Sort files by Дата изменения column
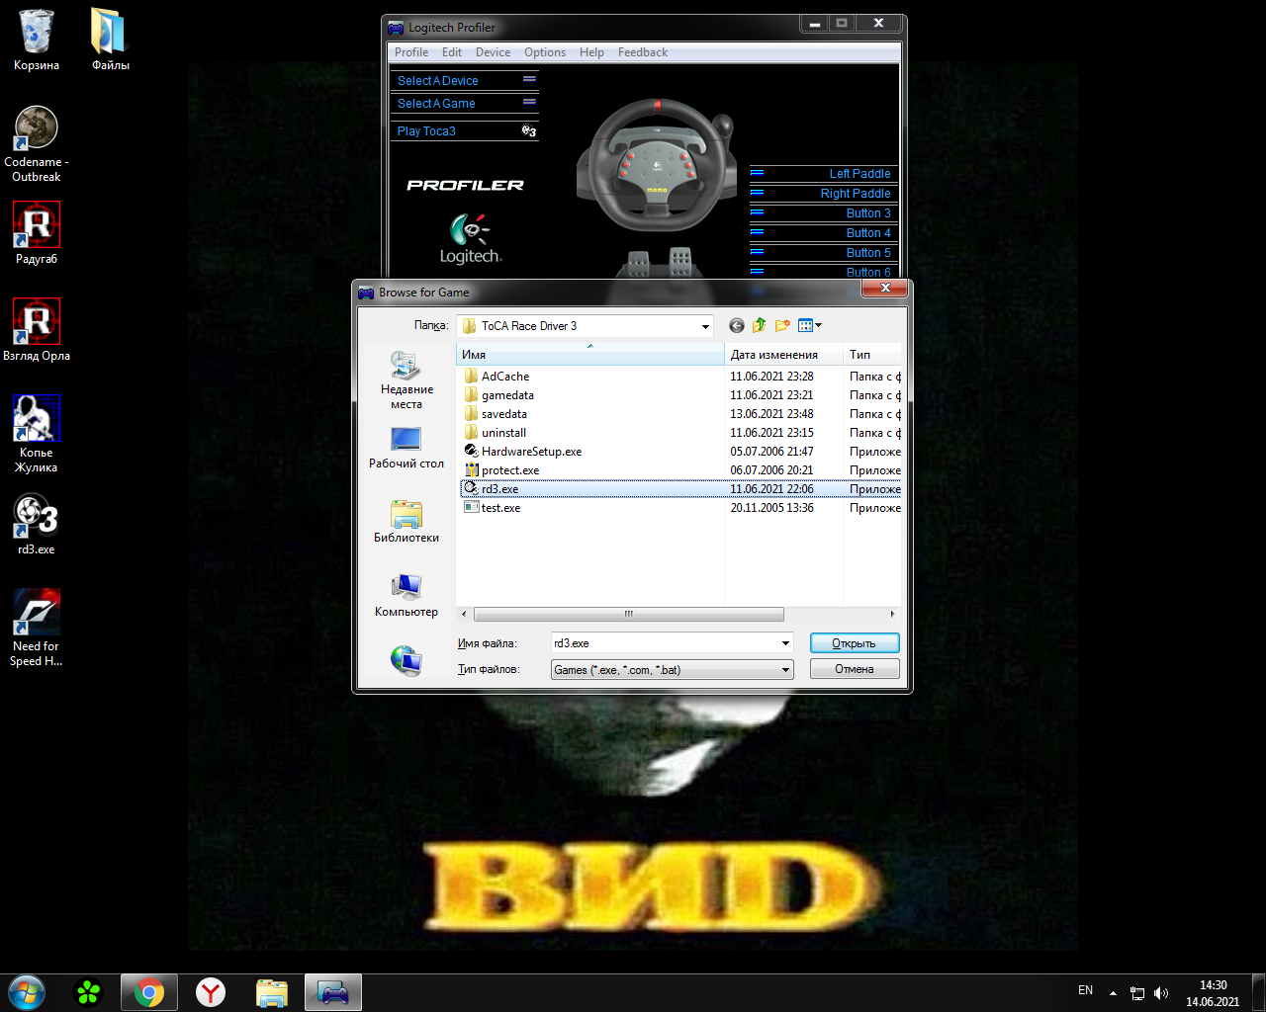The image size is (1266, 1012). 783,355
